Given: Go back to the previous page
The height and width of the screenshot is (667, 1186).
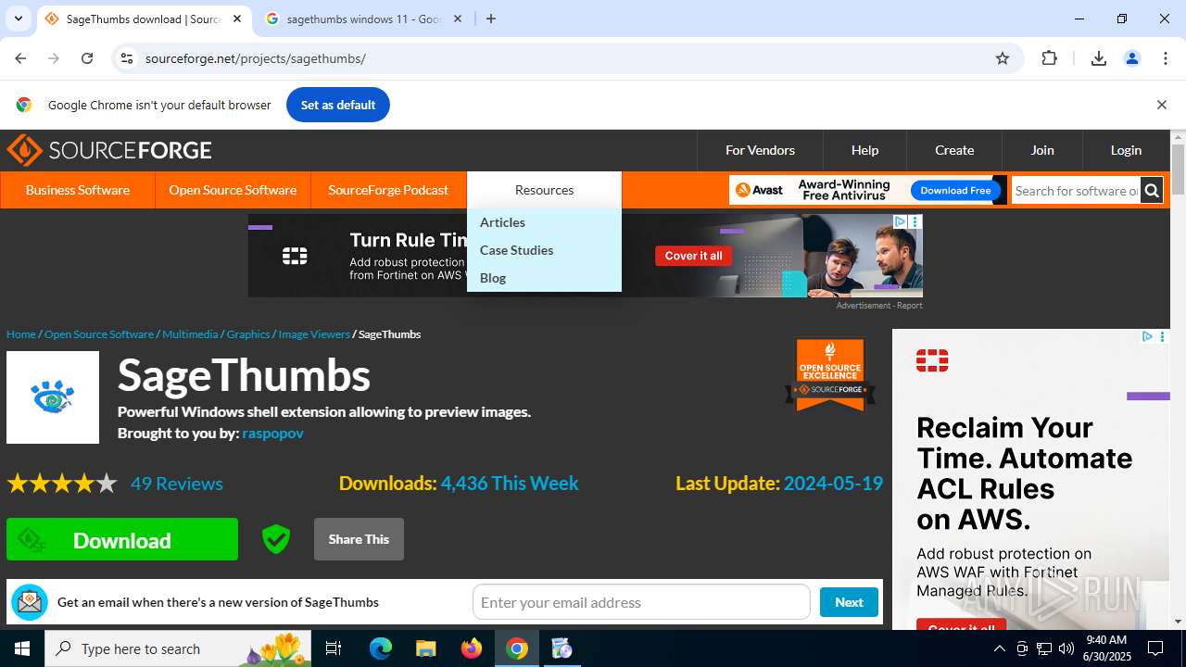Looking at the screenshot, I should point(20,58).
